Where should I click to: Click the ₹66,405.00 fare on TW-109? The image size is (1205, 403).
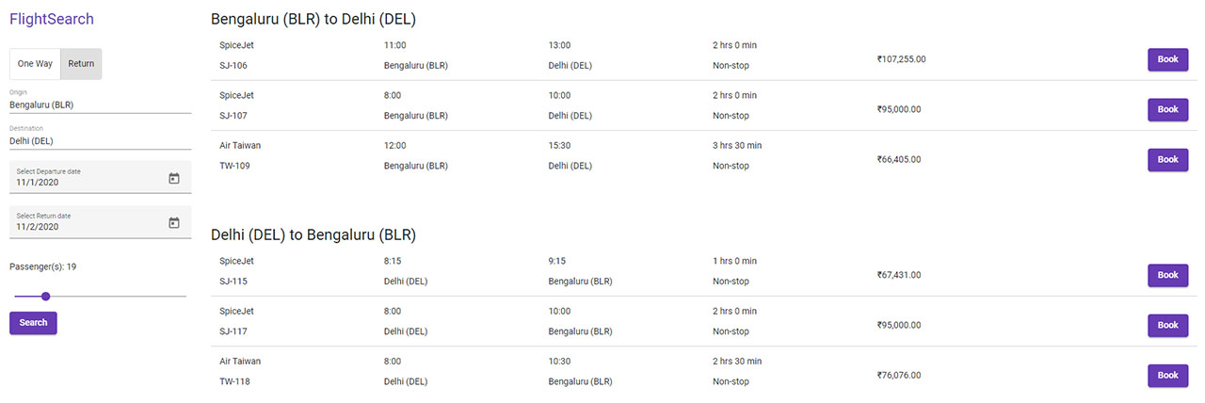[901, 160]
